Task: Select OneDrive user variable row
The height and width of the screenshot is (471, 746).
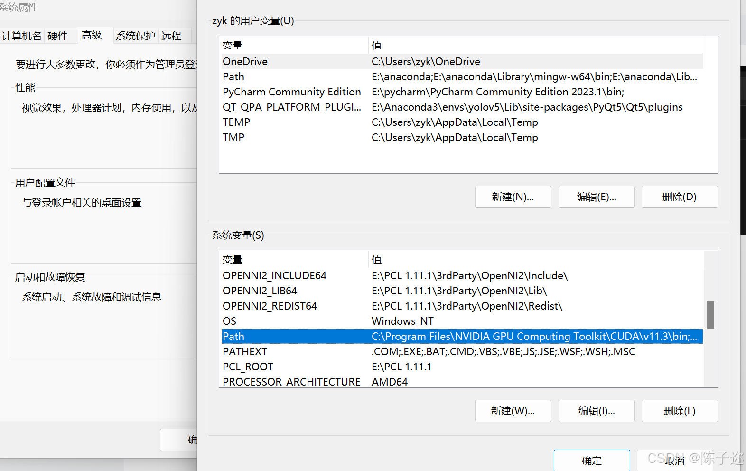Action: (x=462, y=61)
